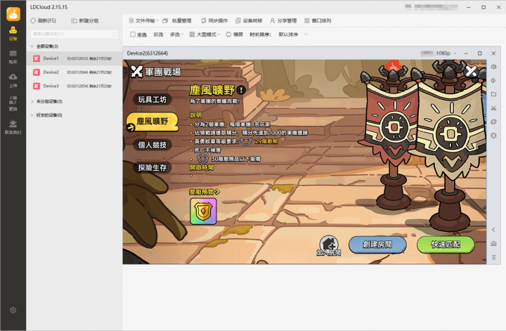Image resolution: width=506 pixels, height=331 pixels.
Task: Click volume up icon in device toolbar
Action: tap(493, 67)
